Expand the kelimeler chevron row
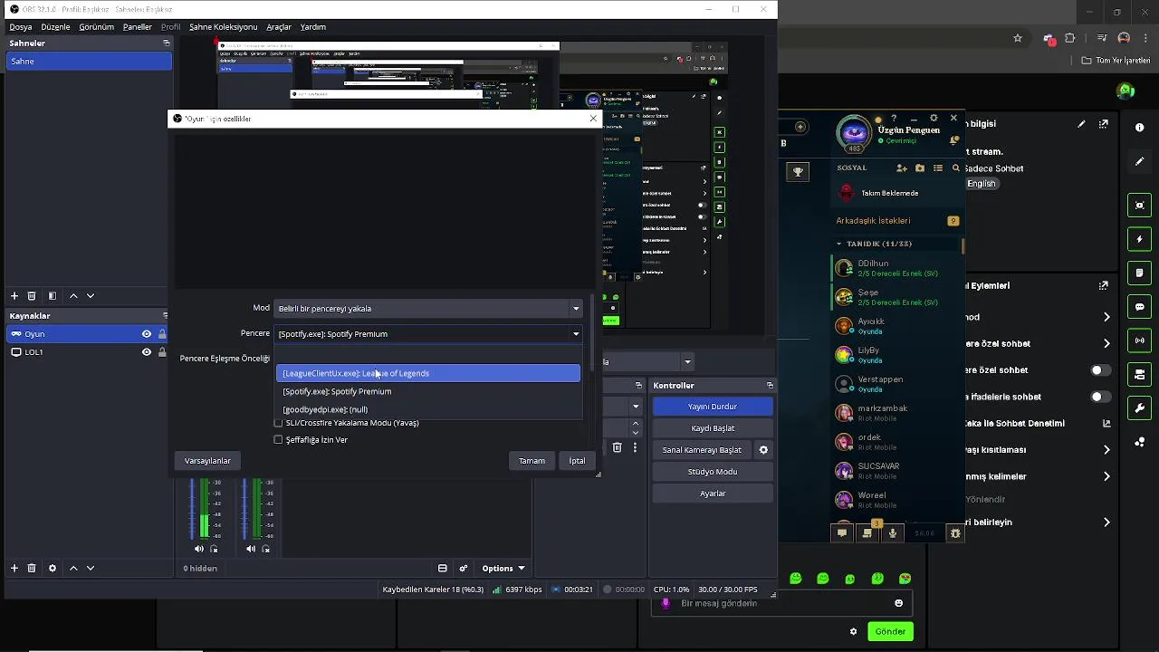 [1106, 476]
